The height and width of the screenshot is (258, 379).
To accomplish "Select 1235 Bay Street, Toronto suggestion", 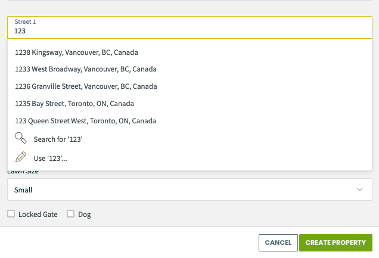I will point(189,104).
